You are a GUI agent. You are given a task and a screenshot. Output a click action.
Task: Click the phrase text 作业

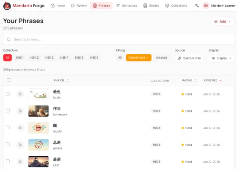click(57, 109)
